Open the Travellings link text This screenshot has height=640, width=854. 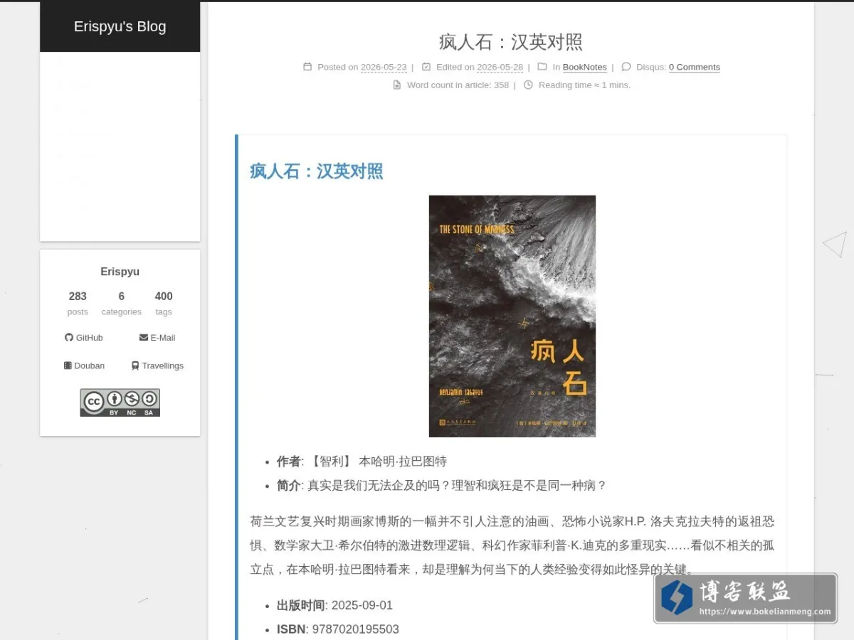click(x=163, y=366)
